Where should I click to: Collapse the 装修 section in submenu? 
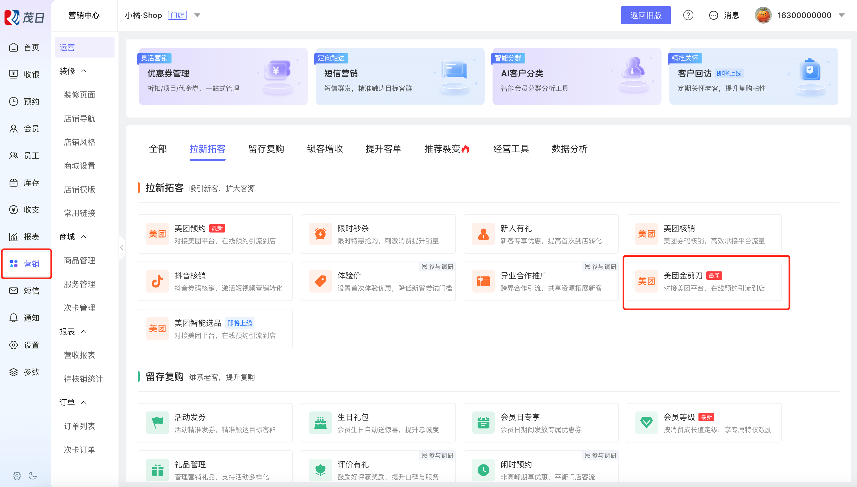[x=84, y=71]
